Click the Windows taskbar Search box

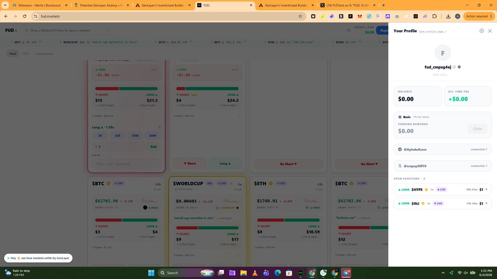[187, 272]
